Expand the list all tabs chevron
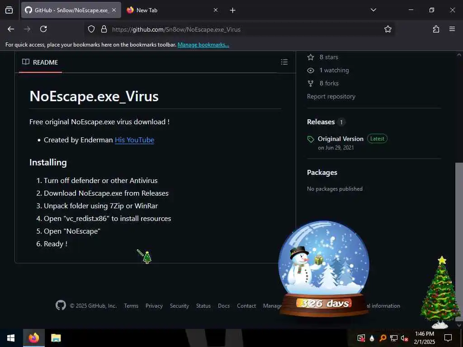This screenshot has width=463, height=347. pyautogui.click(x=373, y=10)
